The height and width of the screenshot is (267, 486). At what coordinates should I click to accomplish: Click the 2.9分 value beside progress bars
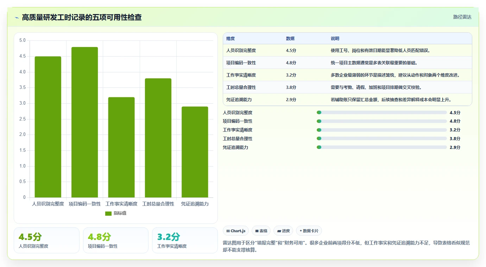click(x=455, y=148)
